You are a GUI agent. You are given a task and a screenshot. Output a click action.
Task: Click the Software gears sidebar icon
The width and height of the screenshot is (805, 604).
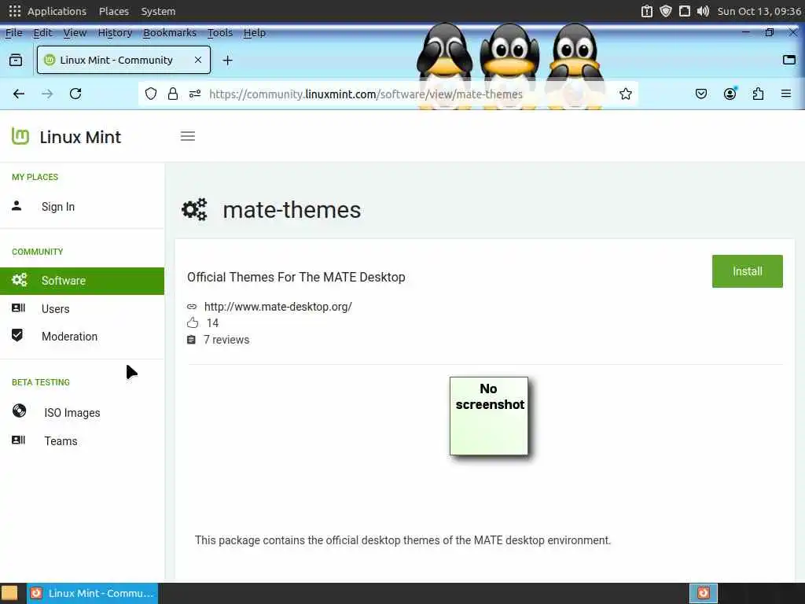pyautogui.click(x=20, y=280)
